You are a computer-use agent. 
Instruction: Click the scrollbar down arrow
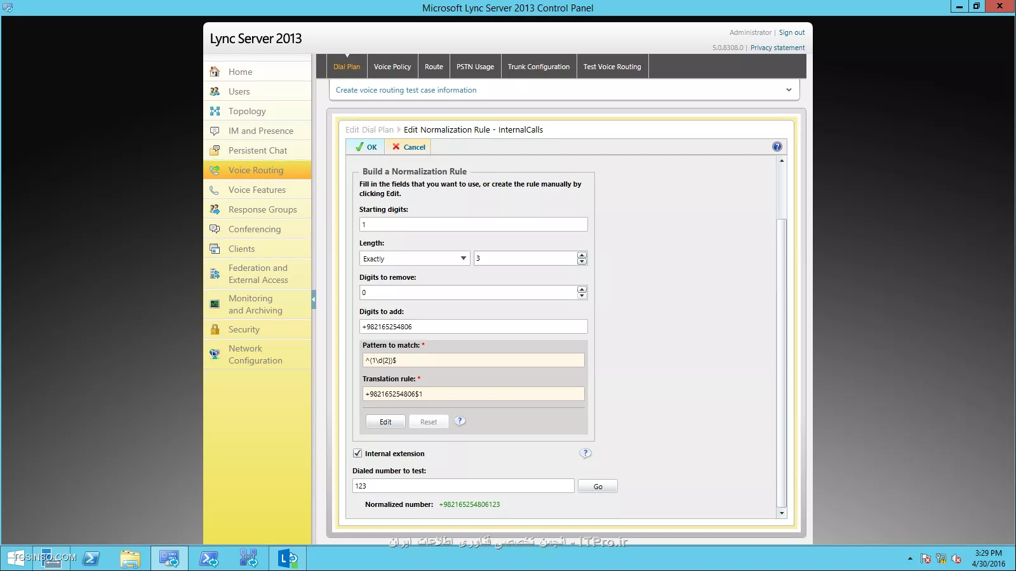(x=782, y=513)
